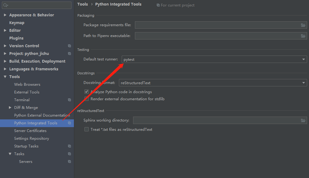Click folder icon for Package requirements file
The width and height of the screenshot is (309, 178).
(303, 25)
